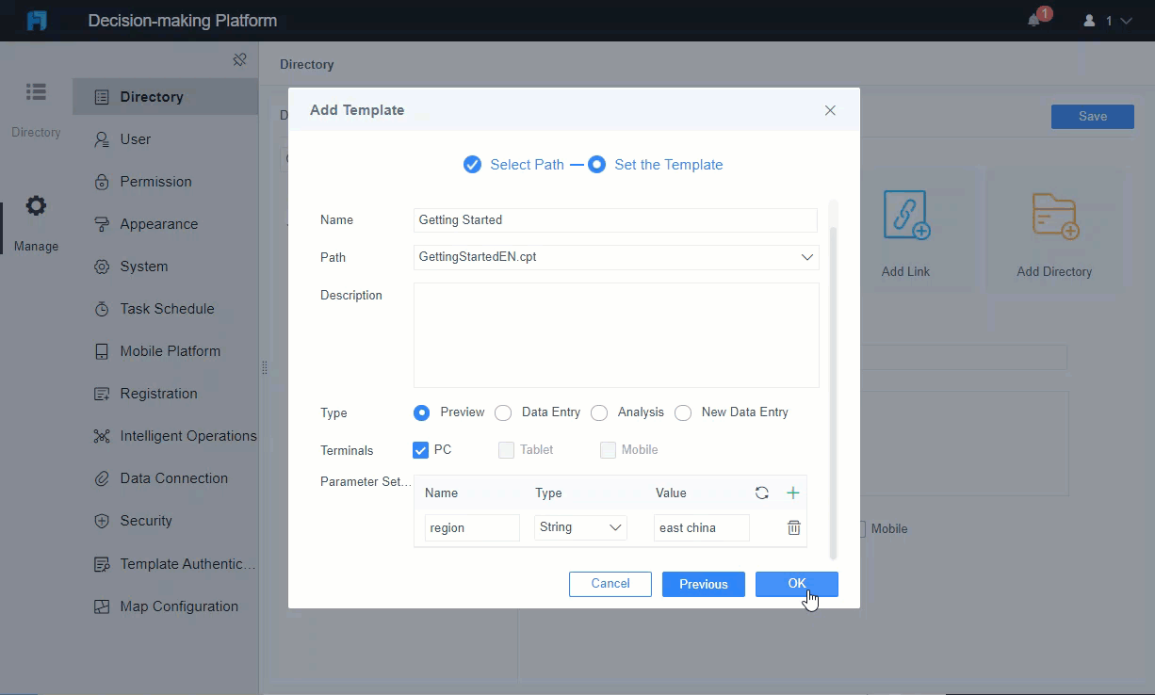Click the Previous button
The image size is (1155, 695).
click(704, 584)
